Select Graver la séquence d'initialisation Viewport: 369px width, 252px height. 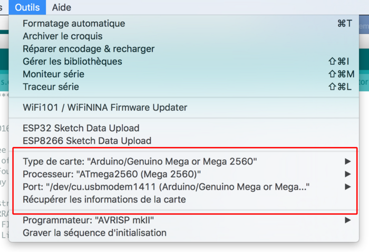click(x=184, y=233)
